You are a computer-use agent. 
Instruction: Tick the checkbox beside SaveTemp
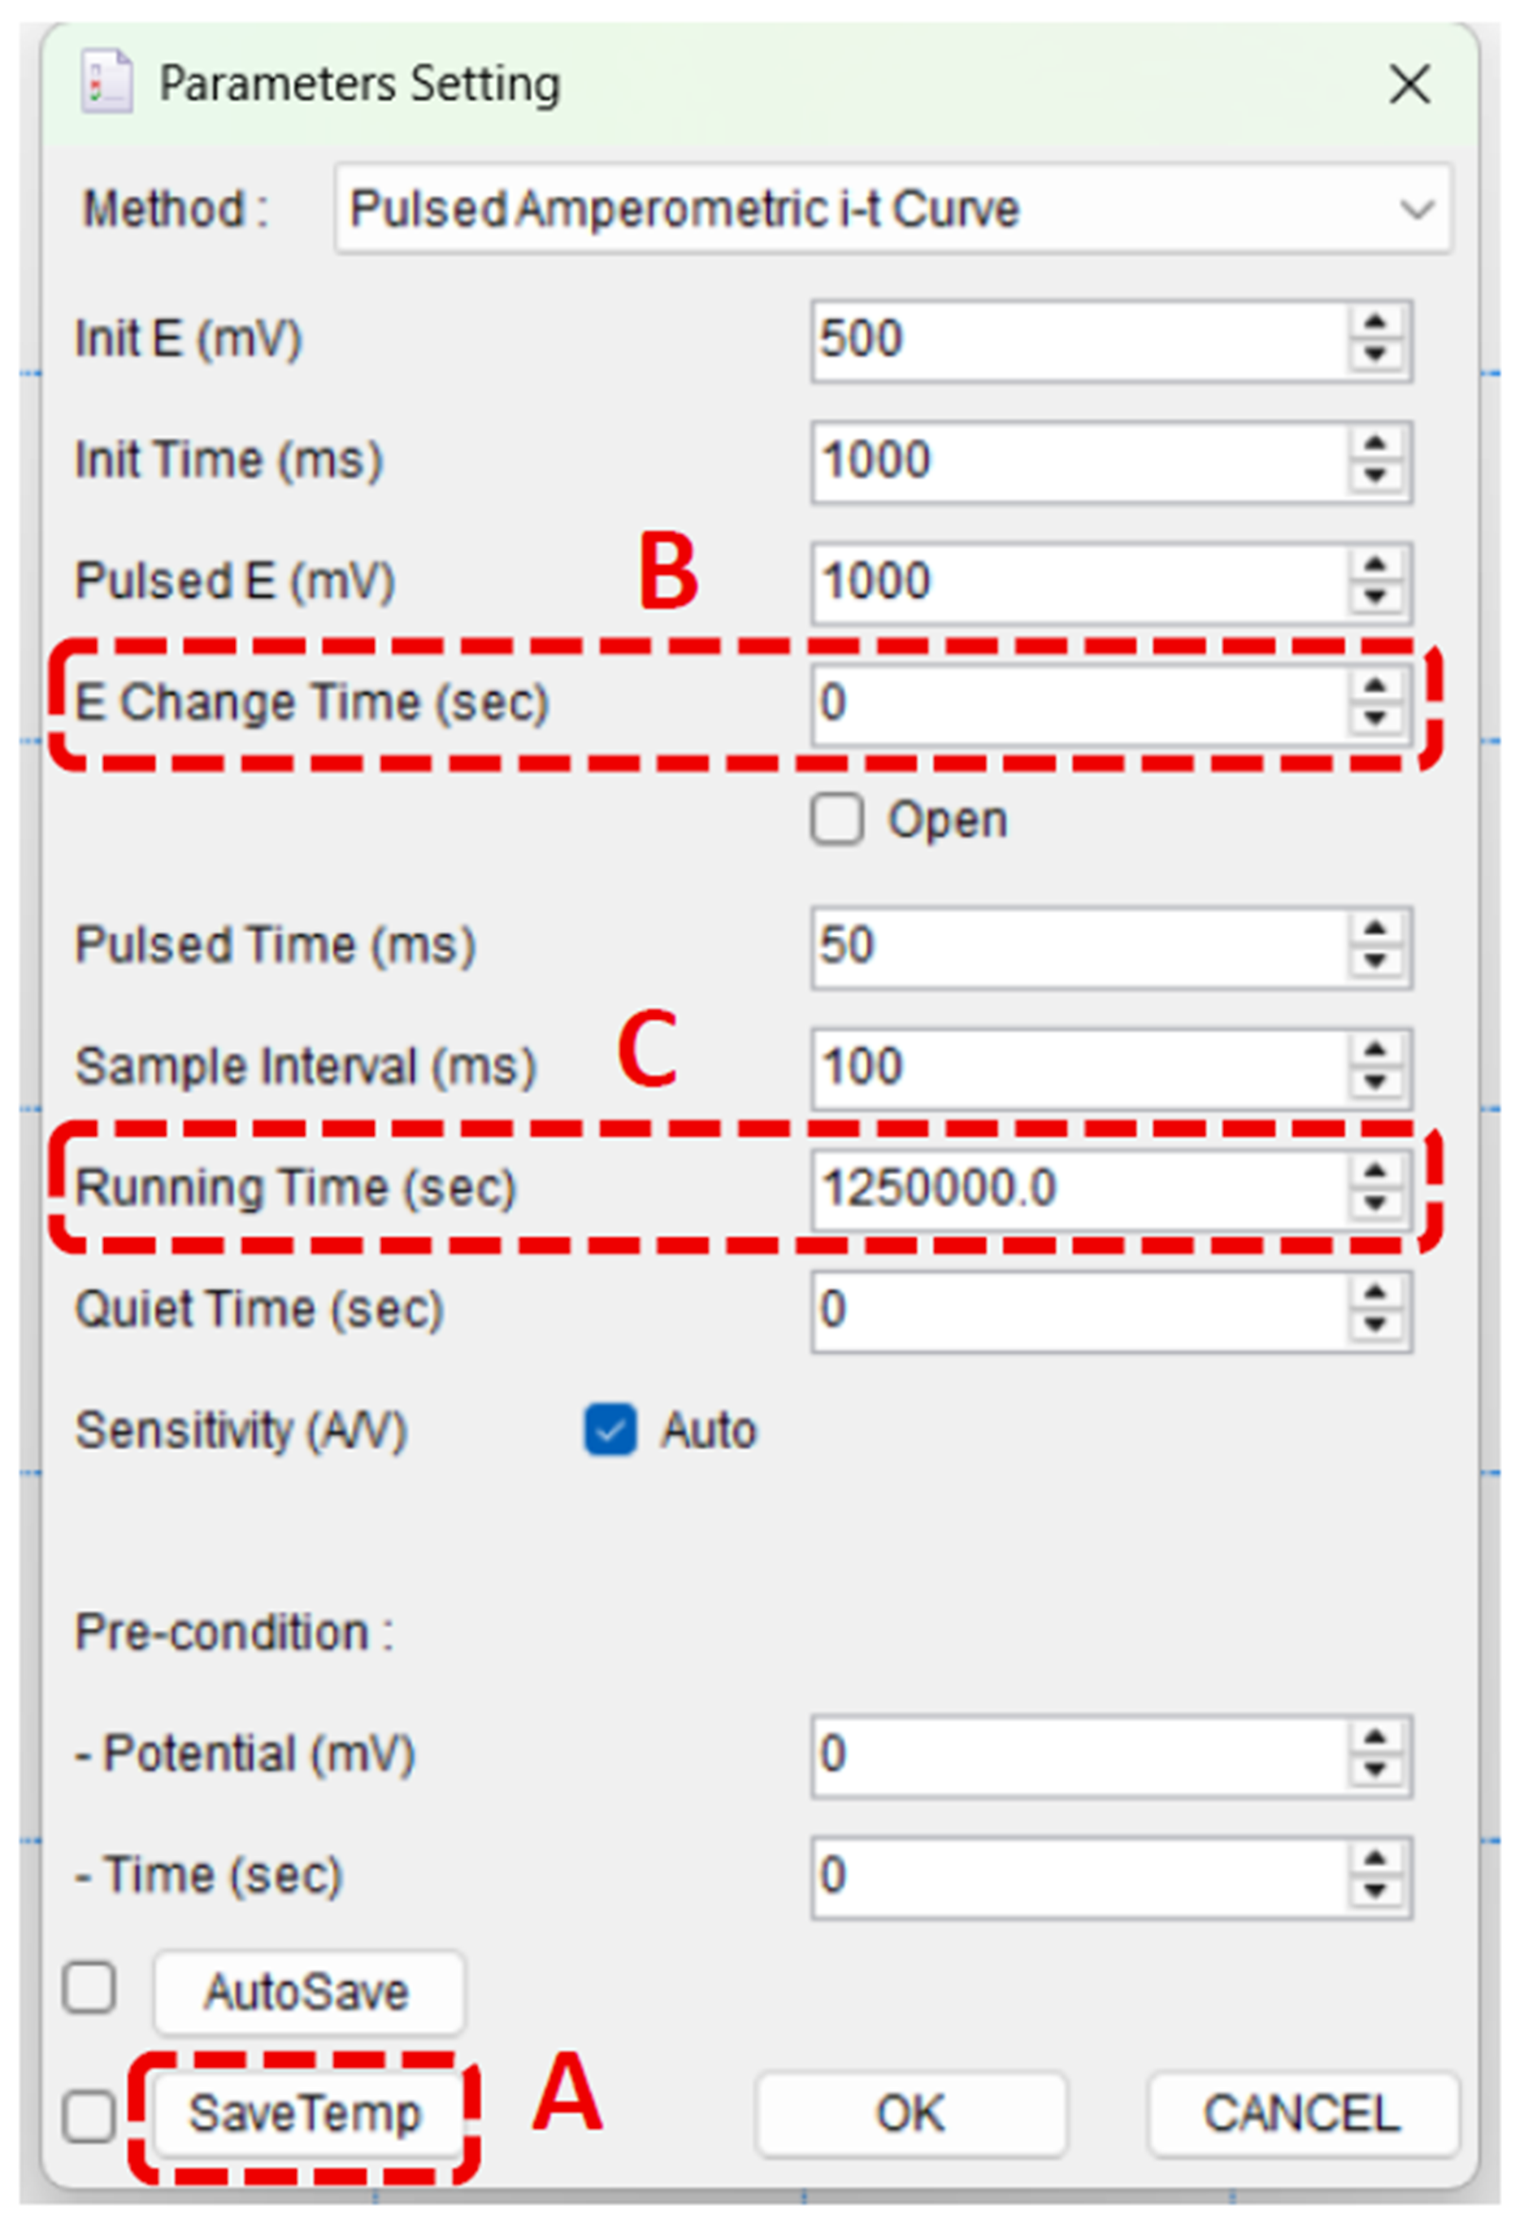pos(89,2114)
